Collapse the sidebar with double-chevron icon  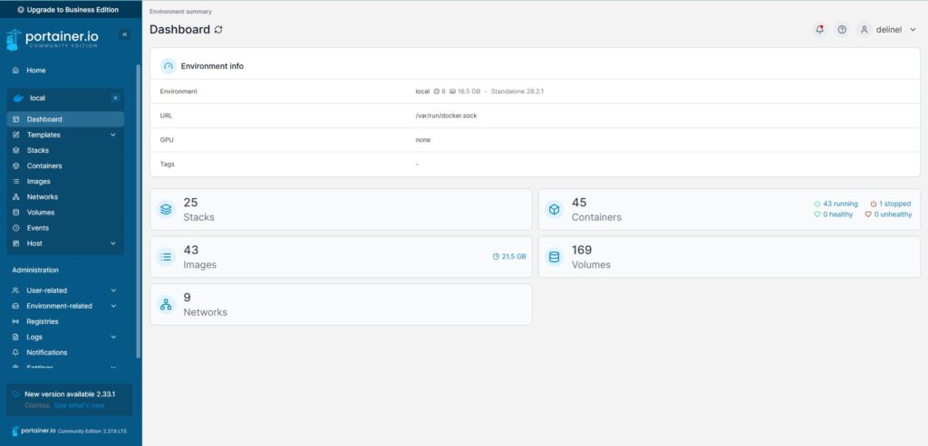(125, 34)
